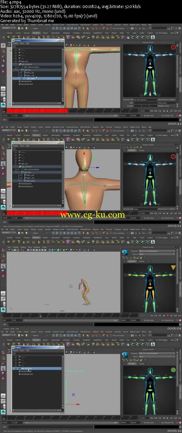The width and height of the screenshot is (182, 433).
Task: Open the No Anim Layer dropdown at 00:01:44
Action: coord(149,116)
